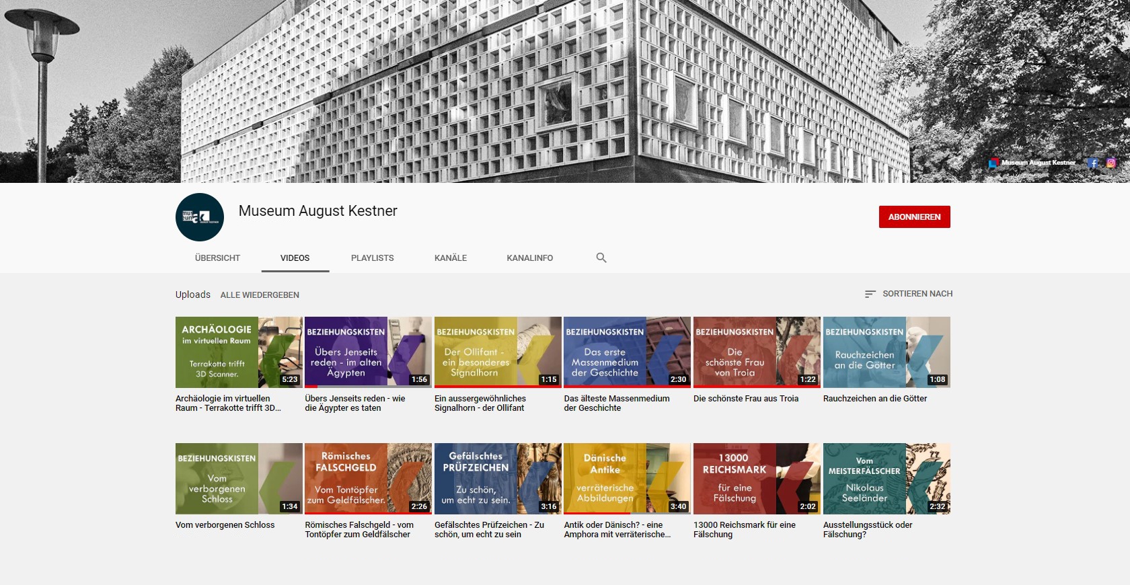Open the Rauchzeichen an die Götter thumbnail
The width and height of the screenshot is (1130, 585).
pyautogui.click(x=887, y=352)
